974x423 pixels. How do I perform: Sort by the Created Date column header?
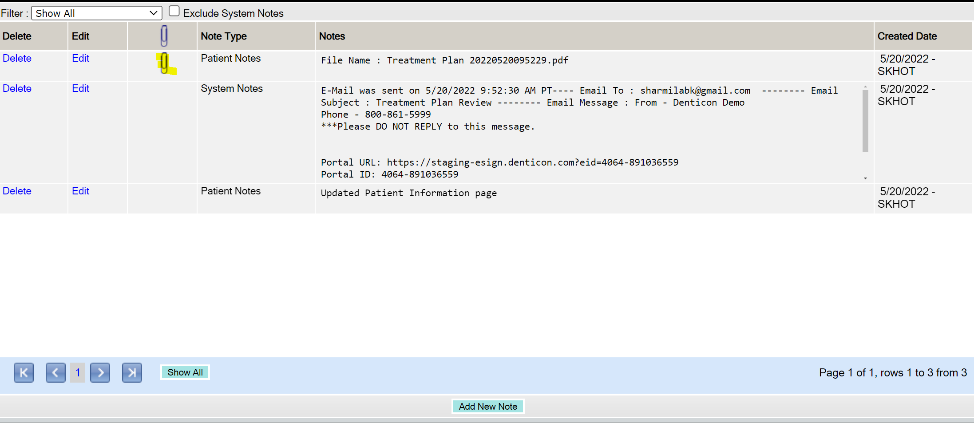pos(907,36)
